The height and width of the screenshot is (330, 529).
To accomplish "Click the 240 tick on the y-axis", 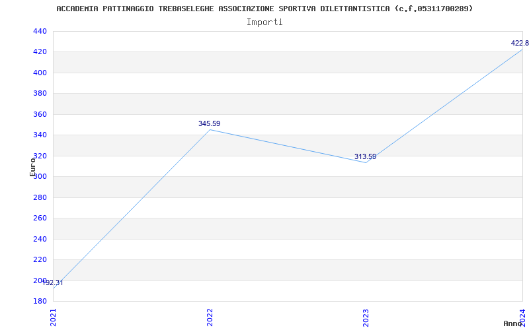I will [40, 239].
